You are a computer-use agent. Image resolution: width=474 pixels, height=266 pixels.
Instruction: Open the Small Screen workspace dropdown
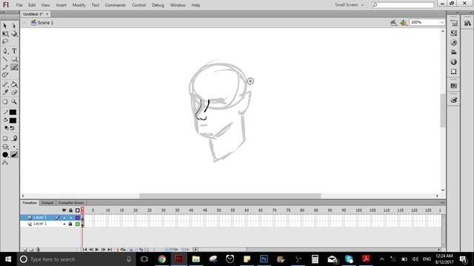pos(349,5)
